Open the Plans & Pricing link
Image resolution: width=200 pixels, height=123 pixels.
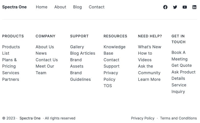(9, 63)
